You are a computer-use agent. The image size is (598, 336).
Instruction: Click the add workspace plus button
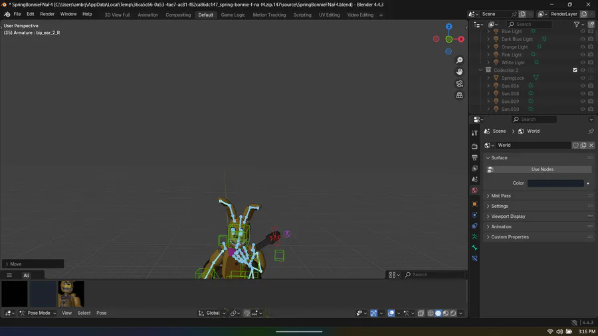point(381,15)
